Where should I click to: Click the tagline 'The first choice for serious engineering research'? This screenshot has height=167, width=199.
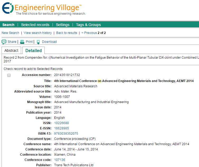(51, 14)
